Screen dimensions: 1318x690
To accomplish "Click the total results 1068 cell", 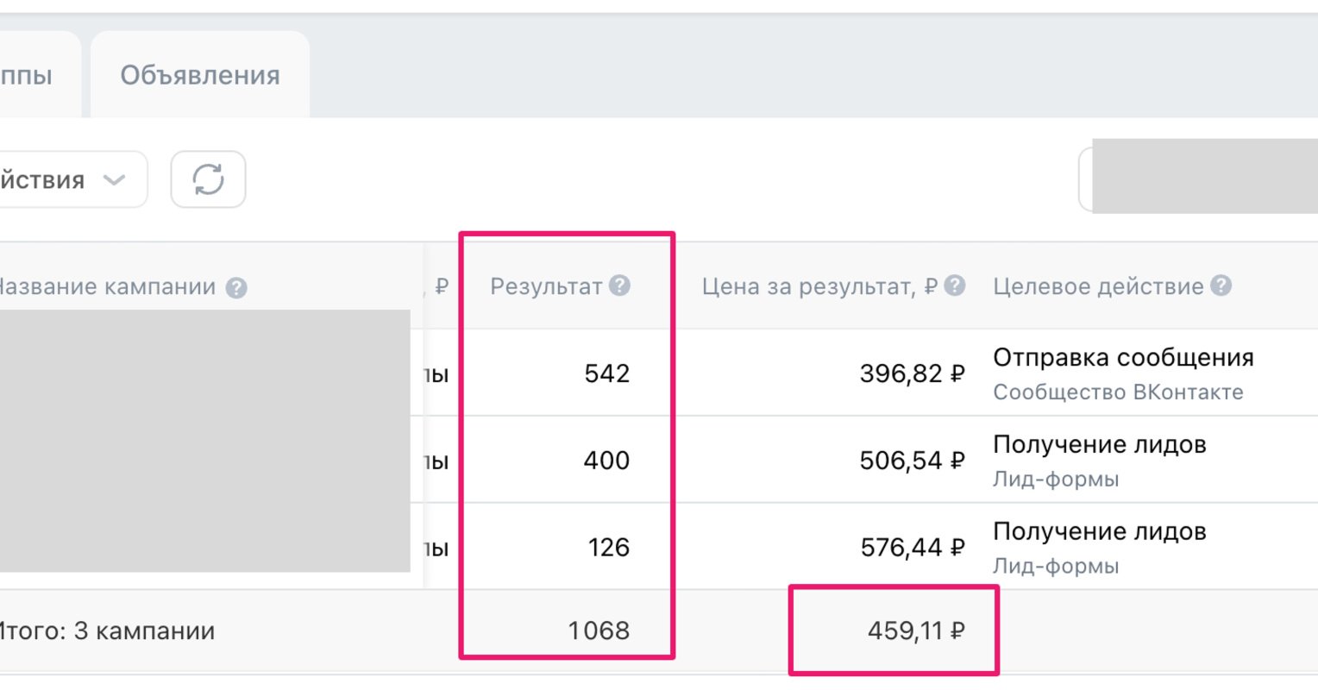I will pyautogui.click(x=599, y=630).
